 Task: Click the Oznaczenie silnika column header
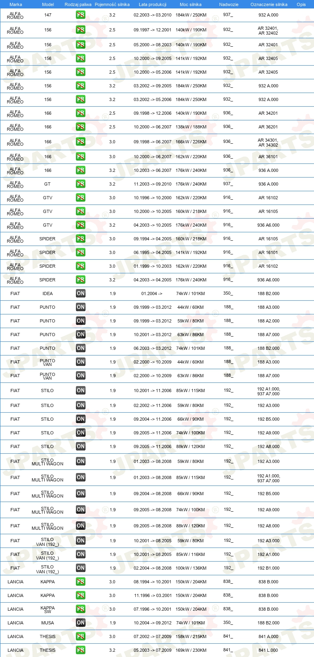click(269, 4)
